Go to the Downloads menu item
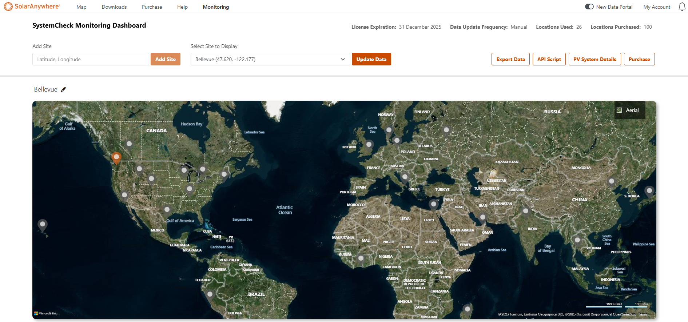 pos(114,7)
